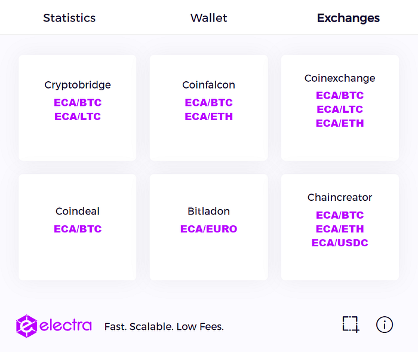This screenshot has width=418, height=352.
Task: Open Chaincreator ECA/ETH pair
Action: (340, 229)
